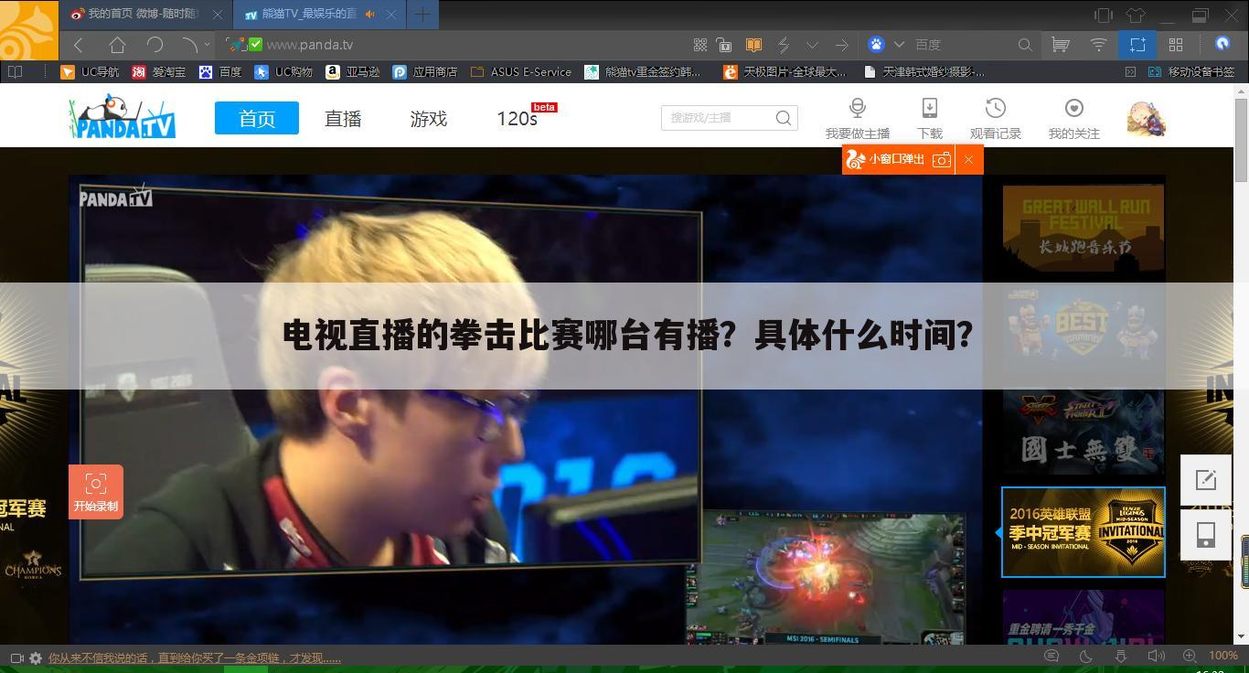The height and width of the screenshot is (673, 1249).
Task: Open the page zoom control at 100%
Action: click(1211, 656)
